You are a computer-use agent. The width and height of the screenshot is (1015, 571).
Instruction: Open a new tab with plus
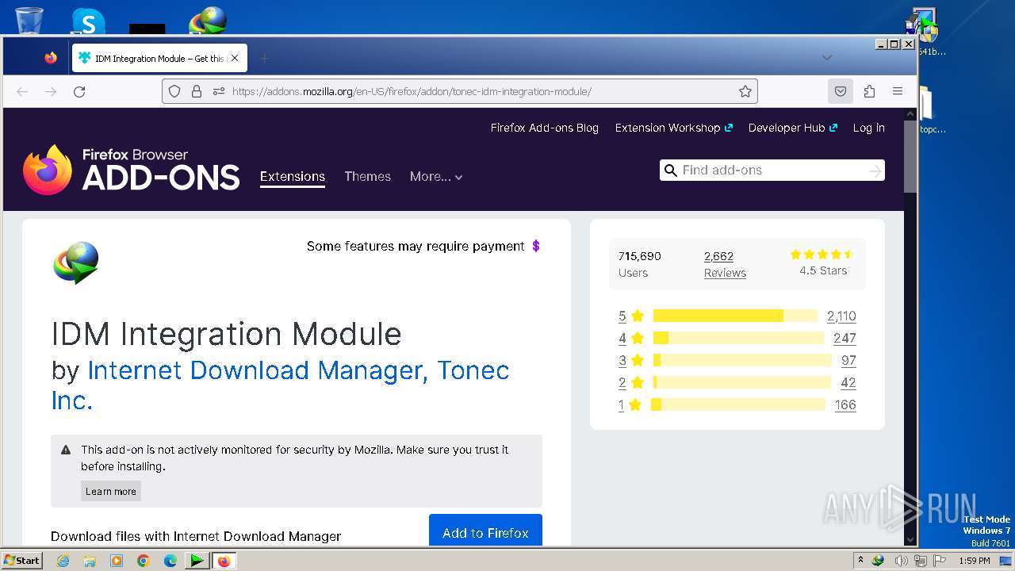(265, 59)
